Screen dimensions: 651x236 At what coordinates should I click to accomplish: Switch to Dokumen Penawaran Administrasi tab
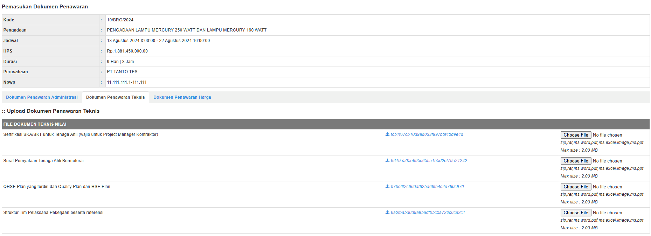click(x=42, y=97)
